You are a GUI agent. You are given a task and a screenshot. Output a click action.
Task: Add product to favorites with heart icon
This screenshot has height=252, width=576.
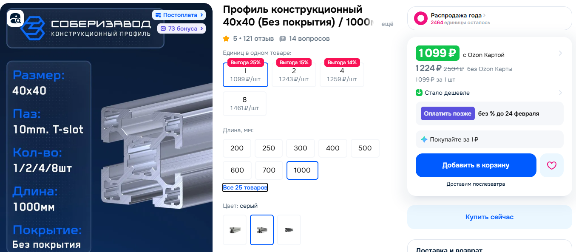552,165
